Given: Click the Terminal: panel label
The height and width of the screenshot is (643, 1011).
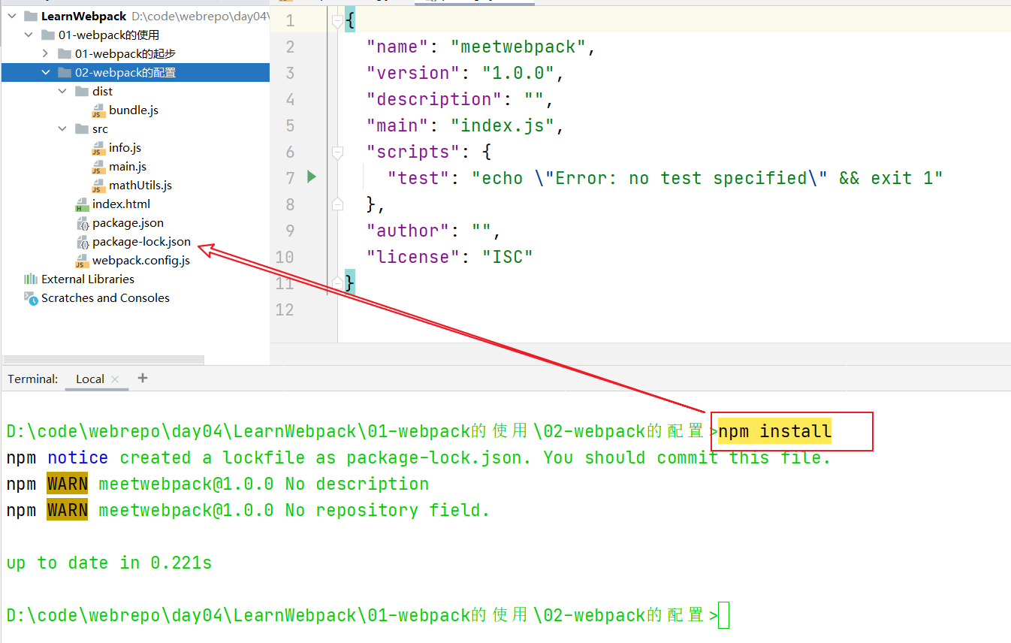Looking at the screenshot, I should point(32,379).
